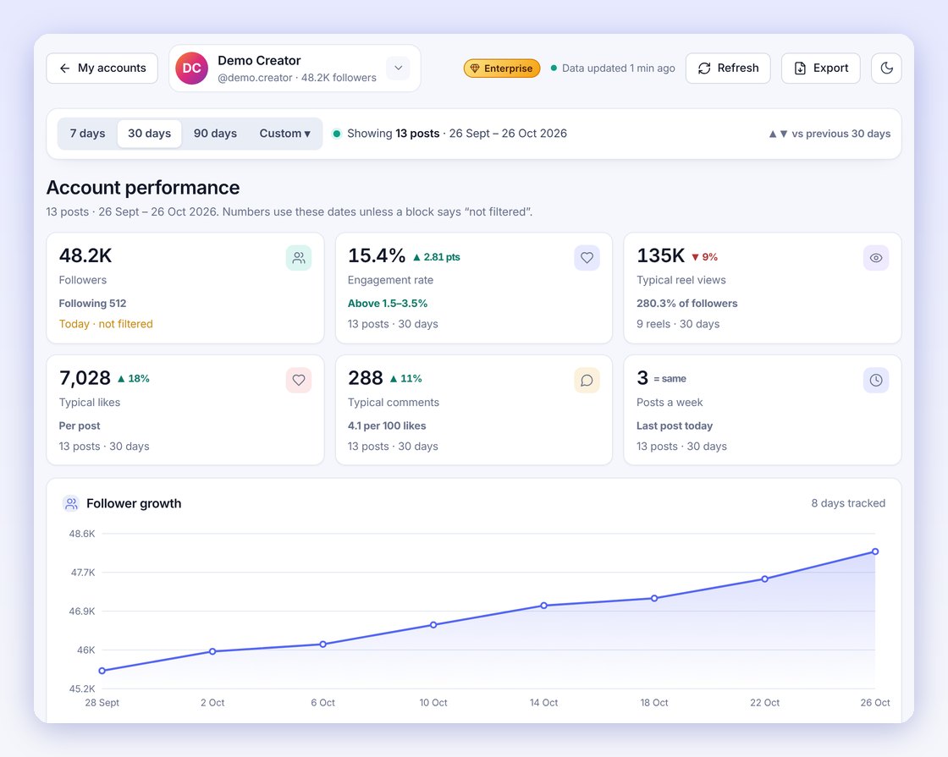
Task: Click the Today · not filtered label
Action: [x=106, y=324]
